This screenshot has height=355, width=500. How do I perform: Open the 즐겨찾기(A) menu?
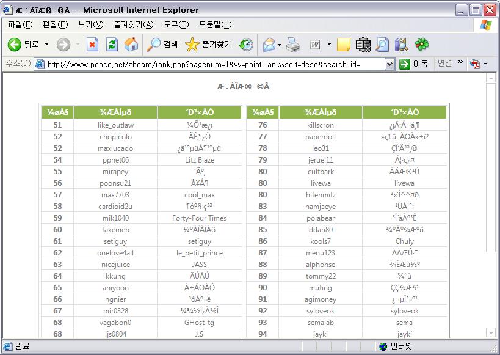tap(133, 25)
